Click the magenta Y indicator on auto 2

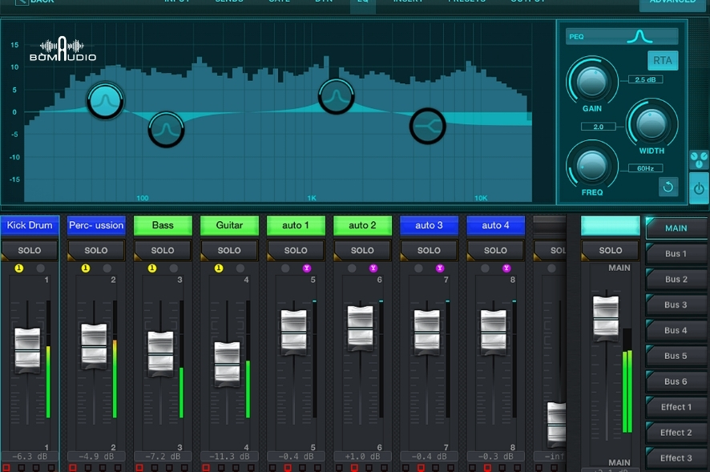pos(373,268)
